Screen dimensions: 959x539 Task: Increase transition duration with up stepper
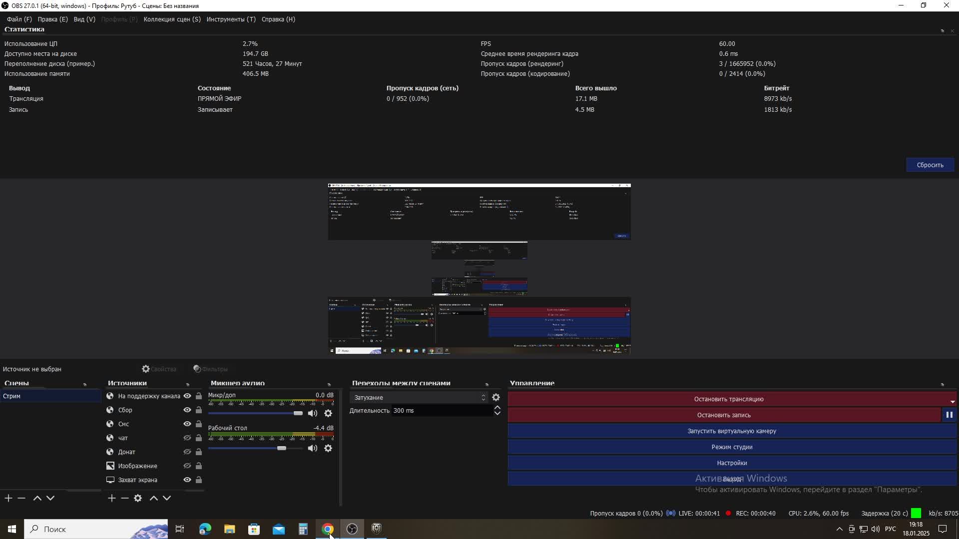point(497,408)
